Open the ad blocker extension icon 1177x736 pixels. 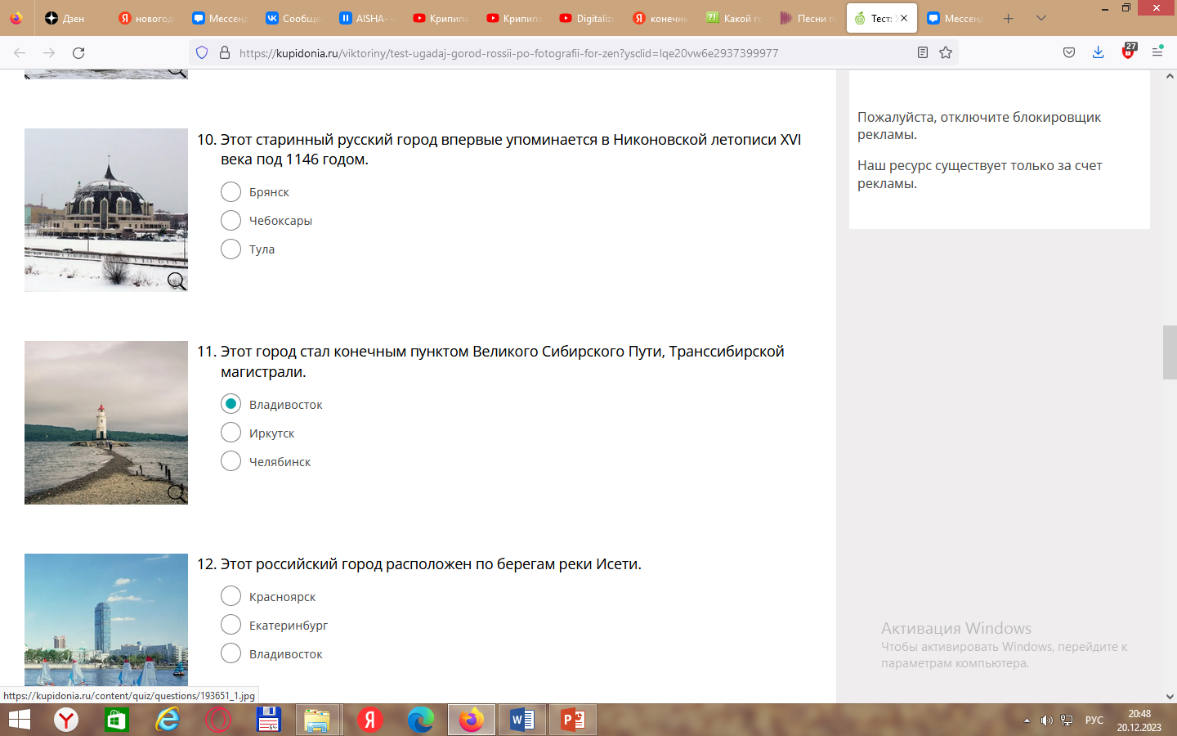[x=1128, y=52]
